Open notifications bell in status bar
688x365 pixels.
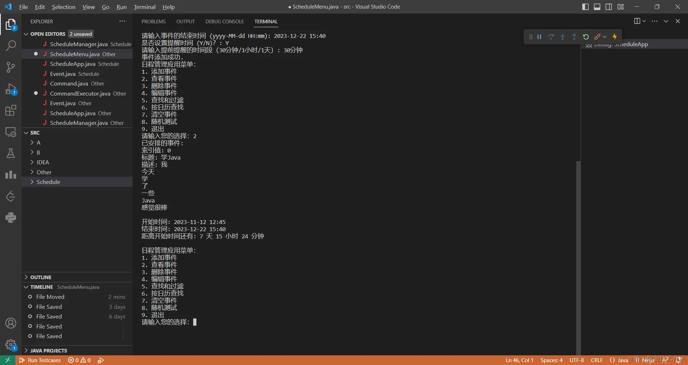pyautogui.click(x=678, y=360)
